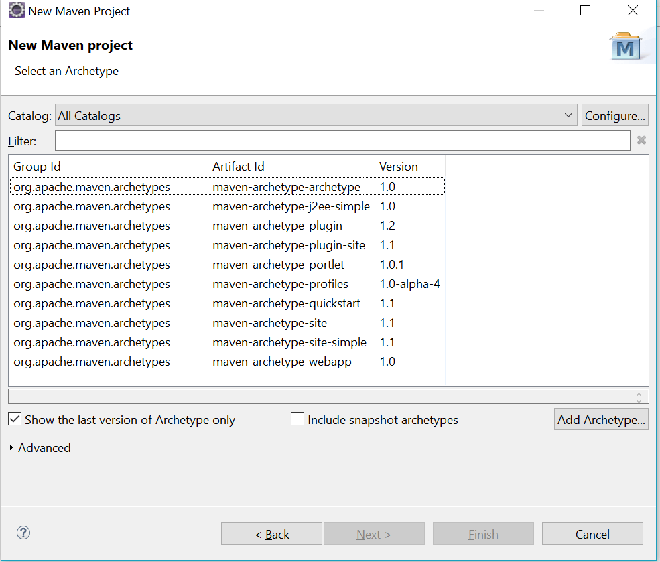Cancel the New Maven Project wizard
Viewport: 660px width, 562px height.
(x=592, y=534)
